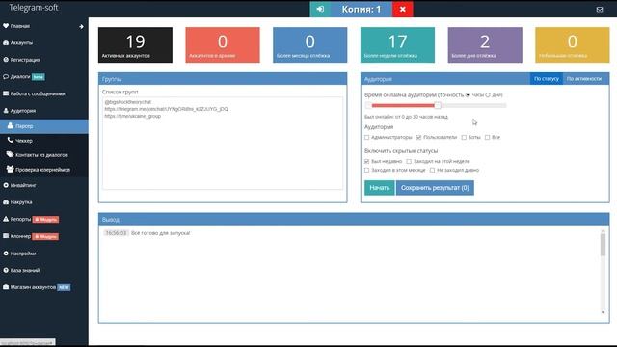This screenshot has width=617, height=347.
Task: Collapse the Аудитория sidebar section
Action: tap(44, 111)
